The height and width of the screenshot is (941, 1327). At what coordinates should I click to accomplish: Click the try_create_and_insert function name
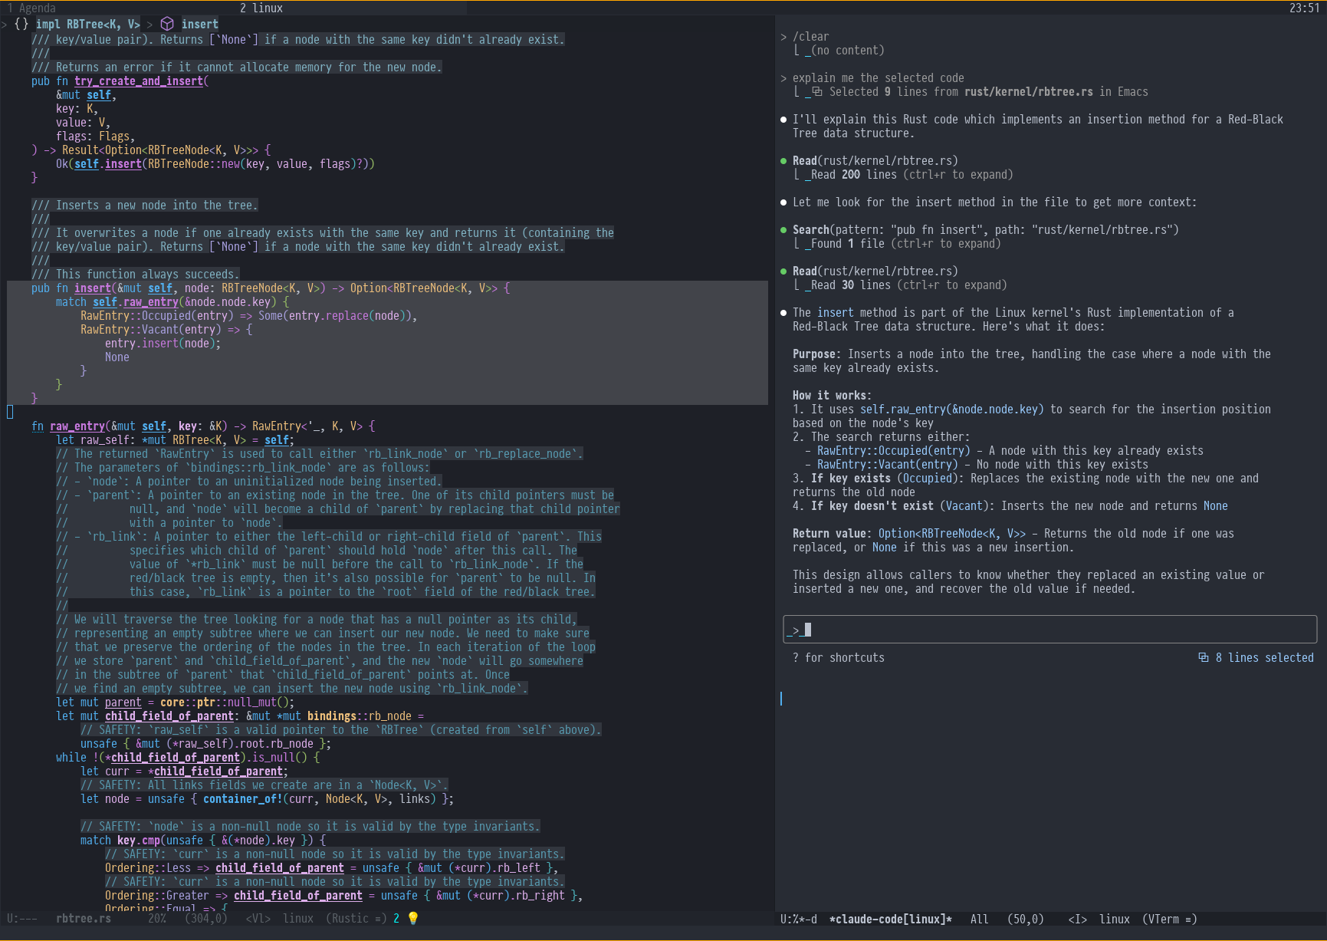tap(139, 81)
